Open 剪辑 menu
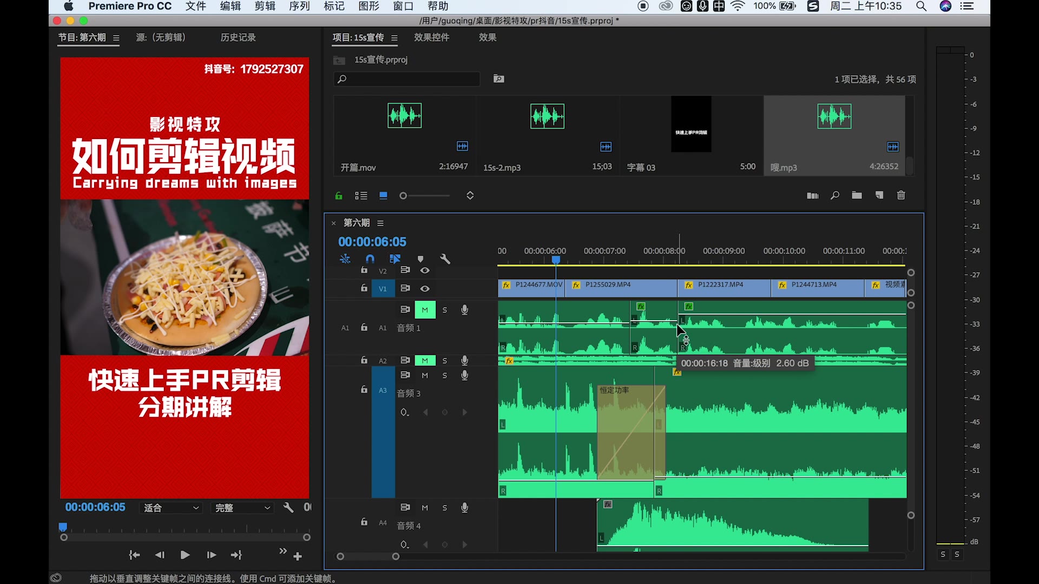This screenshot has height=584, width=1039. [265, 6]
